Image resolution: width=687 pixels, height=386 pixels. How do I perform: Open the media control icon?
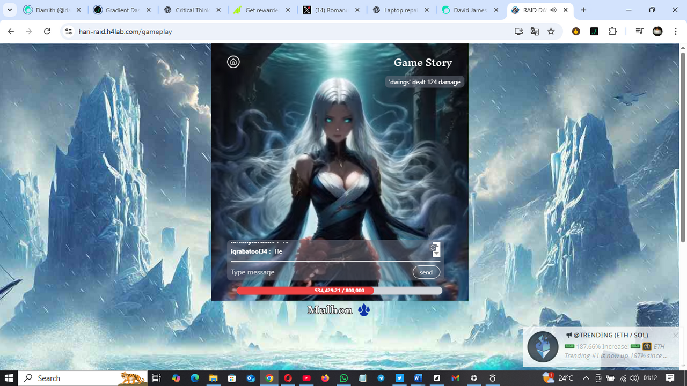[x=639, y=32]
